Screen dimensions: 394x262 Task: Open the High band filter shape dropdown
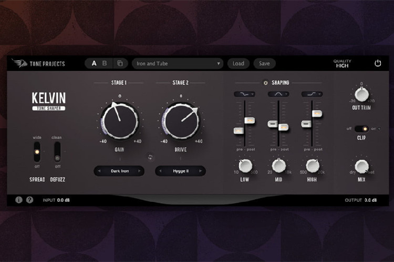coord(312,94)
